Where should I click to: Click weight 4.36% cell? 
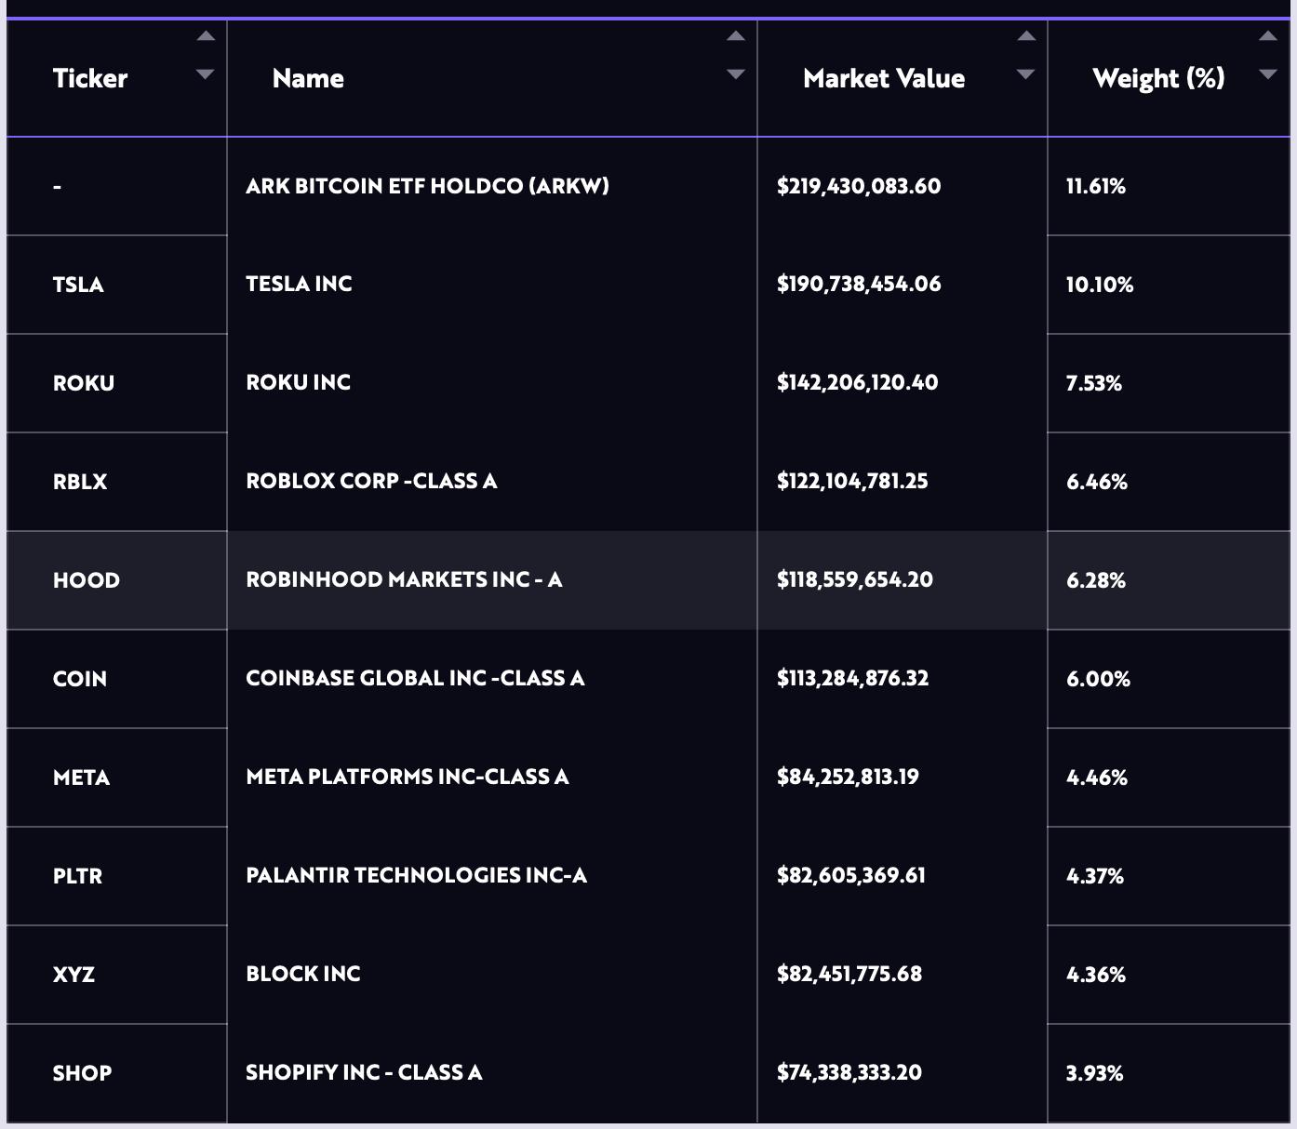pyautogui.click(x=1169, y=975)
